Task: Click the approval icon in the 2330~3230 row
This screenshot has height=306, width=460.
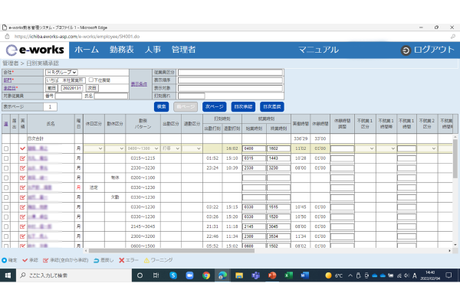Action: click(22, 168)
